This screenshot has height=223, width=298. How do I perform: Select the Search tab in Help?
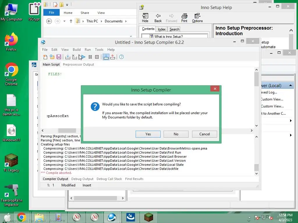tap(175, 29)
